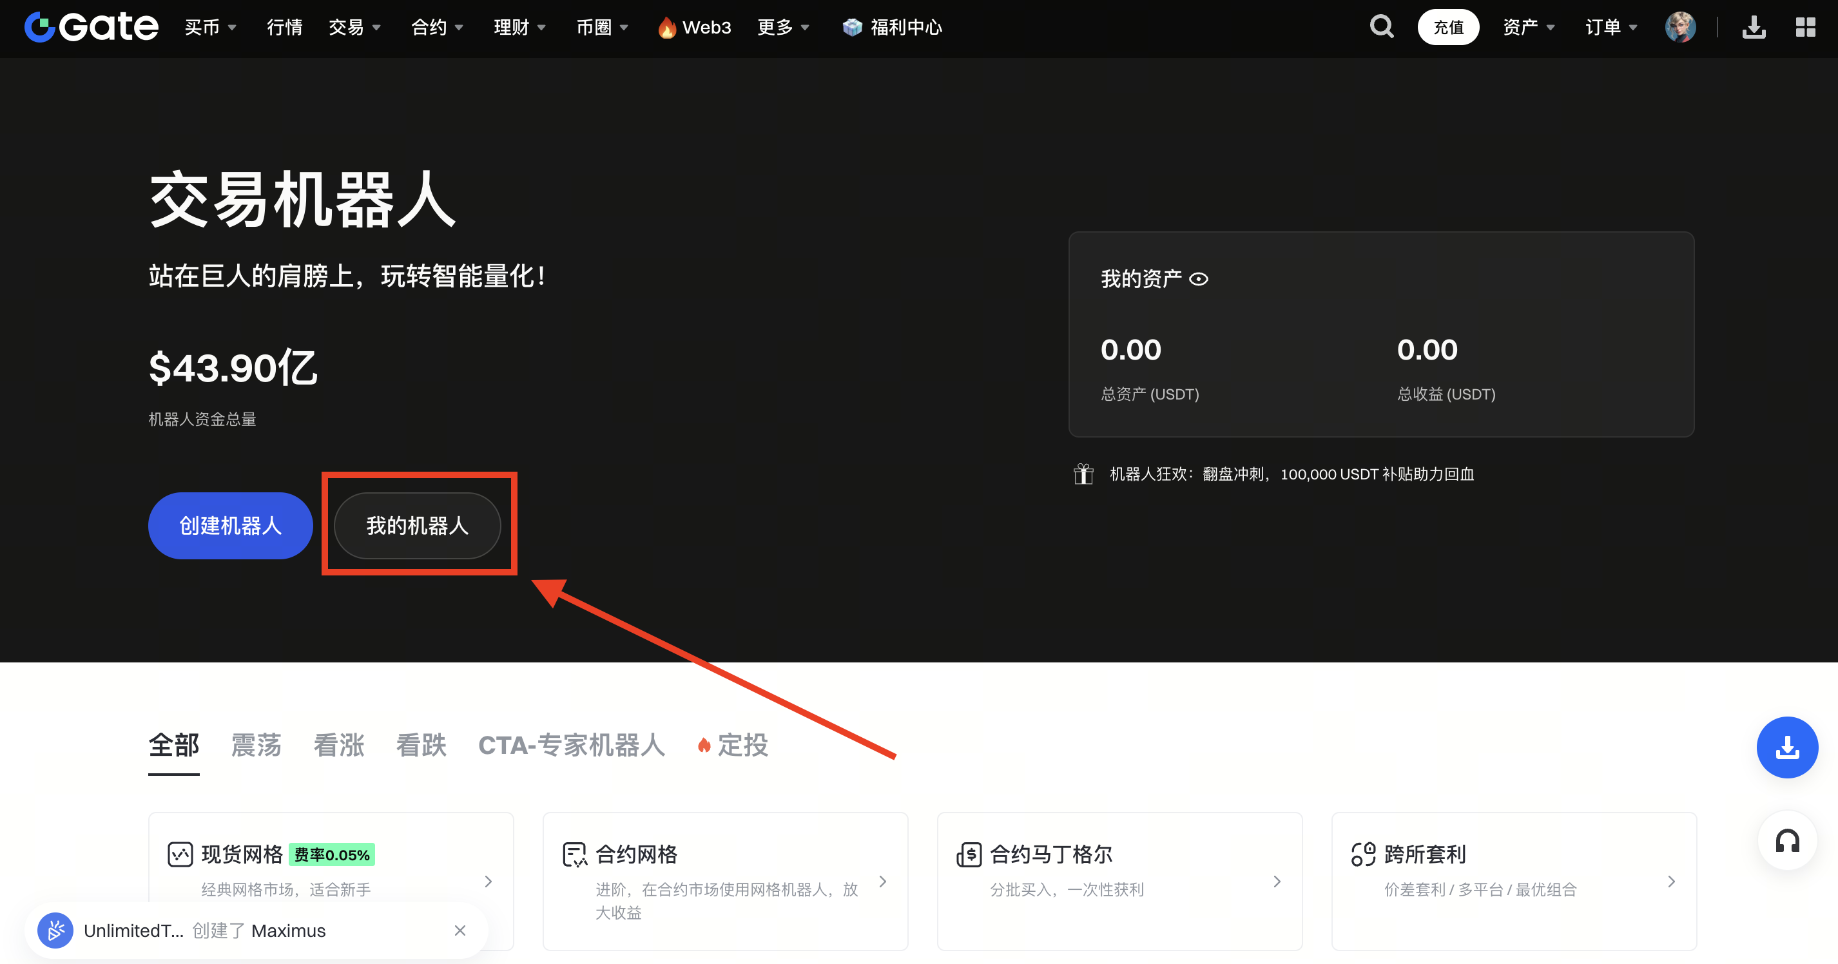This screenshot has width=1838, height=964.
Task: Click the floating blue download button
Action: pos(1786,747)
